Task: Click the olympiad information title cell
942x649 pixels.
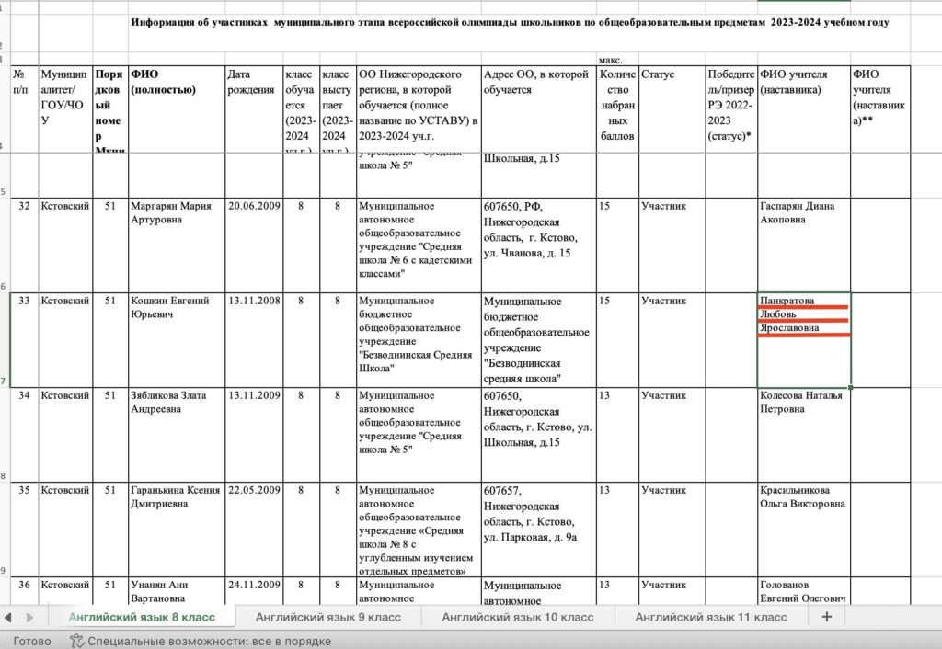Action: pos(510,22)
